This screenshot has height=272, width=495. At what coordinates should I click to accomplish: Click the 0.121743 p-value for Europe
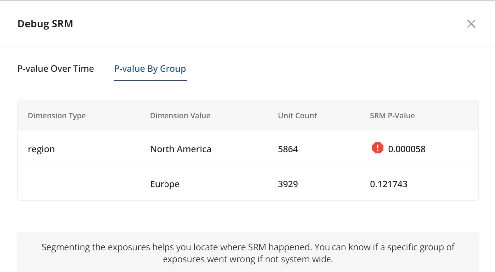pyautogui.click(x=389, y=184)
